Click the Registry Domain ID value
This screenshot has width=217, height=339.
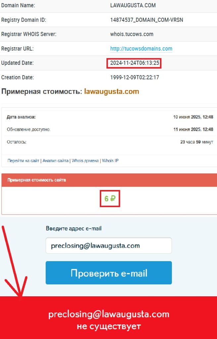[x=146, y=20]
